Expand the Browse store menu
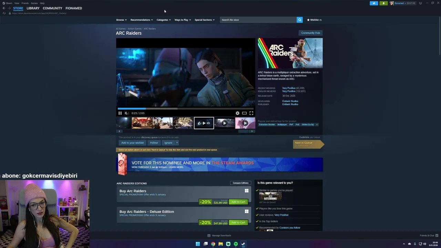 click(121, 20)
